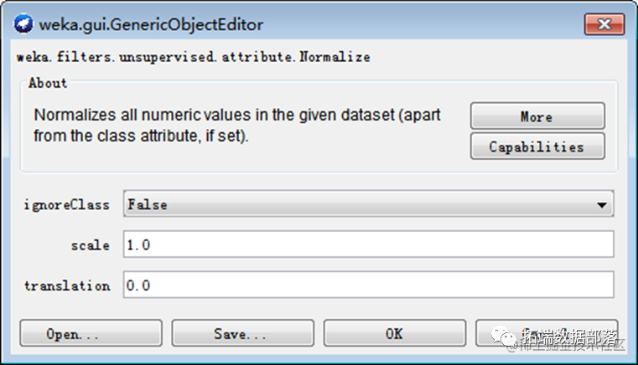Click the translation property label
The width and height of the screenshot is (638, 365).
pos(67,285)
